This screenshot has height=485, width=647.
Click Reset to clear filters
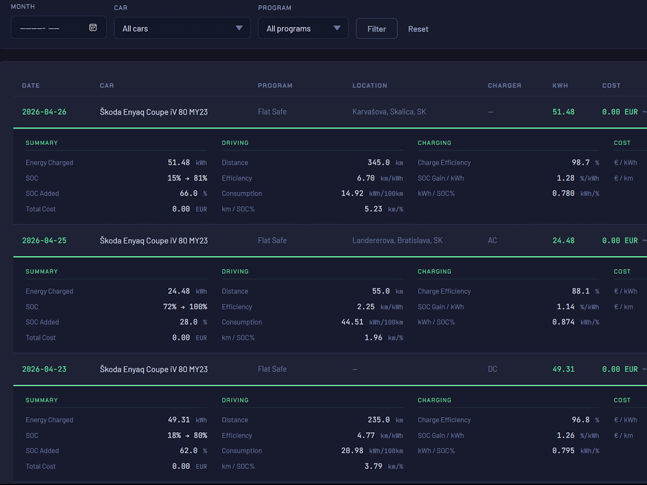418,29
